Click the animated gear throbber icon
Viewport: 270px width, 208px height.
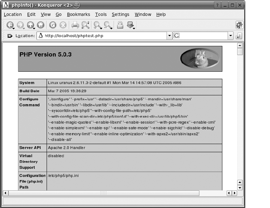pos(239,25)
